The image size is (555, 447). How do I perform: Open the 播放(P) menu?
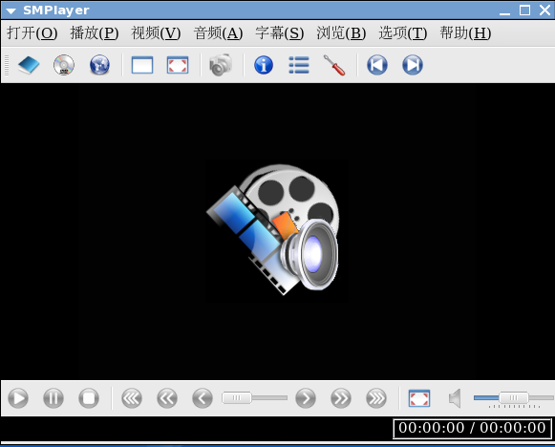coord(95,33)
